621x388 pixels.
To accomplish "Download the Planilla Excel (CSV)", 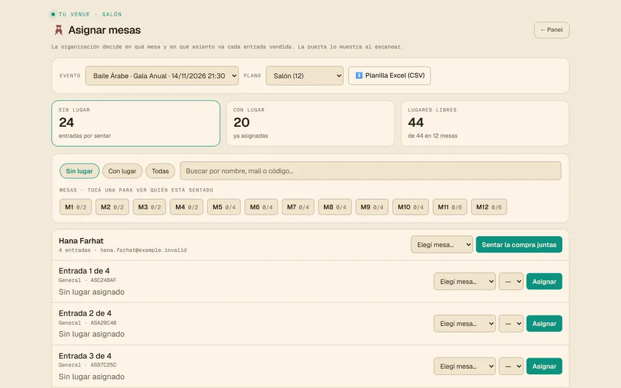I will (389, 75).
